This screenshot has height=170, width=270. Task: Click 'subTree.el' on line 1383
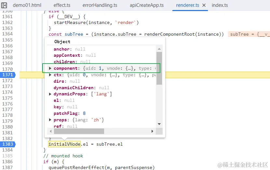110,144
